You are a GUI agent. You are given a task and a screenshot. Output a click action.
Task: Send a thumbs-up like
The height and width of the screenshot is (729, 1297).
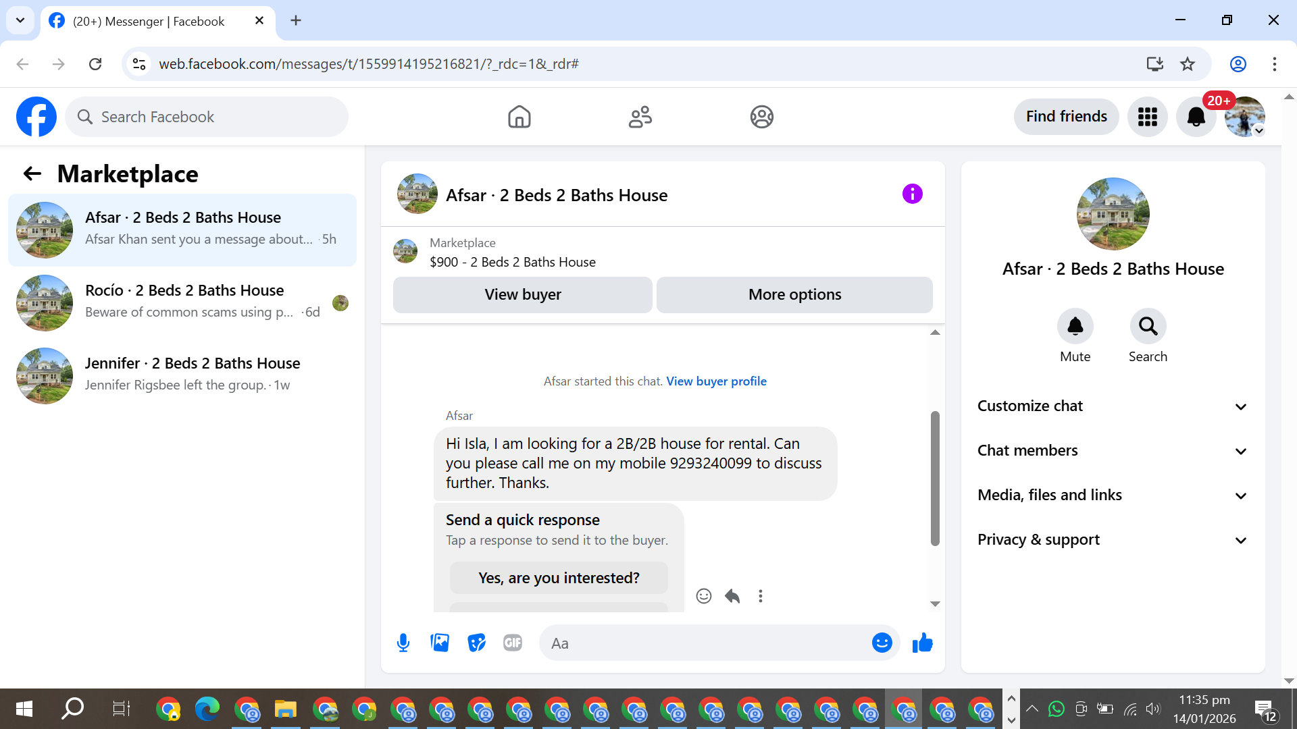click(922, 643)
